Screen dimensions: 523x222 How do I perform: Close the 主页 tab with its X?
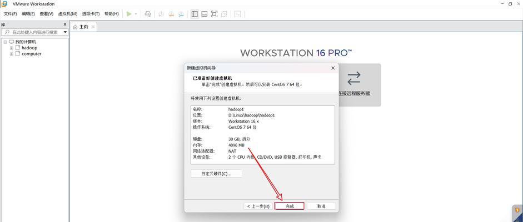93,27
